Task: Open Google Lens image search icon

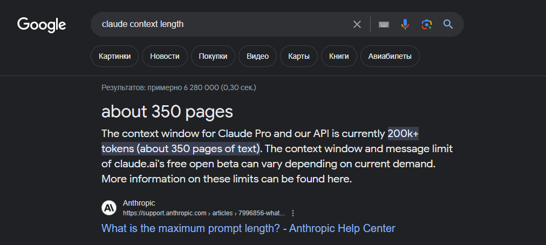Action: coord(427,24)
